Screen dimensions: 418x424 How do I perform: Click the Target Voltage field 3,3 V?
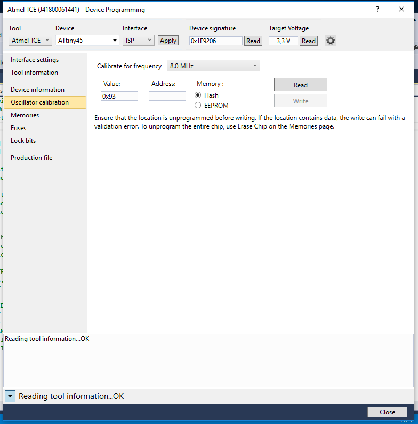tap(283, 41)
